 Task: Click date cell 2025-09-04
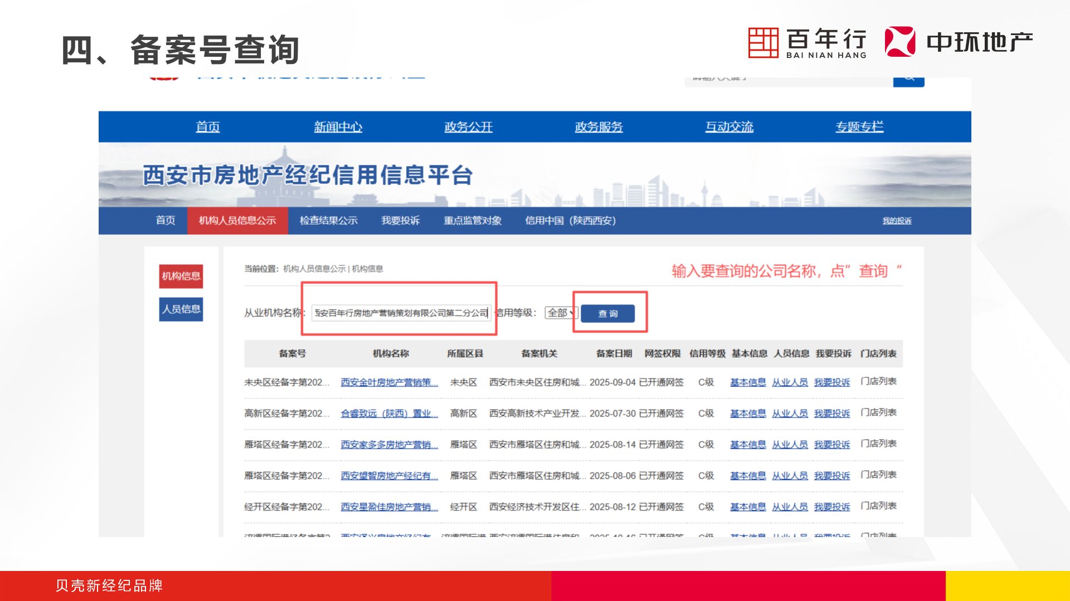(x=612, y=382)
